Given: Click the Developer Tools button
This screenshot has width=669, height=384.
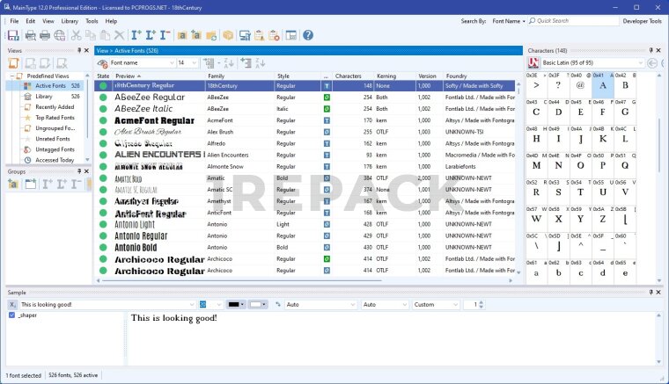Looking at the screenshot, I should coord(642,20).
